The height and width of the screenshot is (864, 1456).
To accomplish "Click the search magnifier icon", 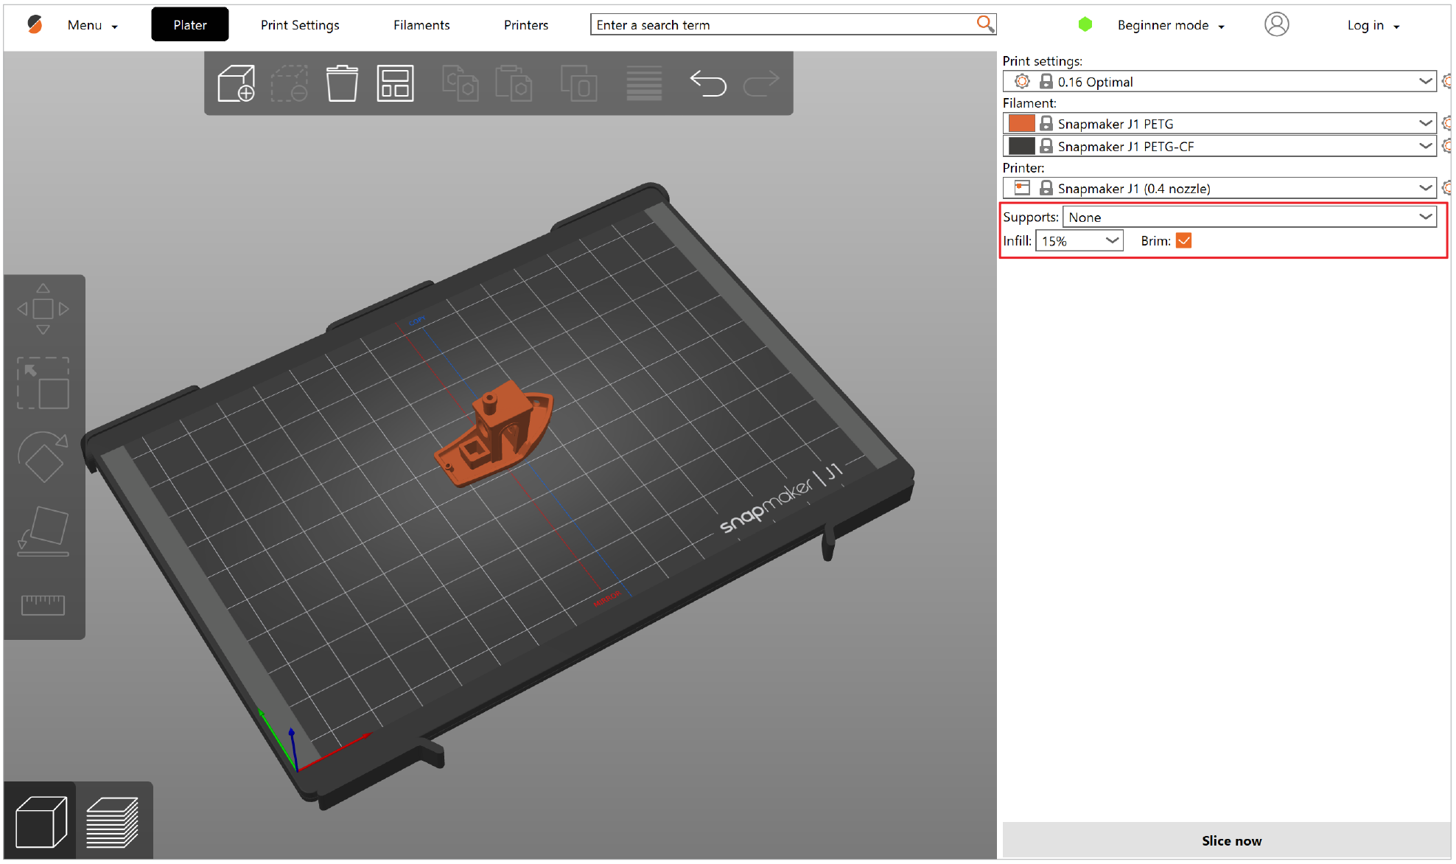I will click(x=985, y=24).
